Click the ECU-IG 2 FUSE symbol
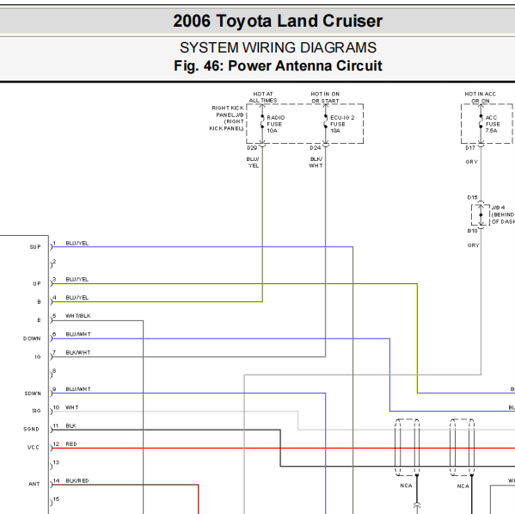The height and width of the screenshot is (514, 515). (x=326, y=121)
